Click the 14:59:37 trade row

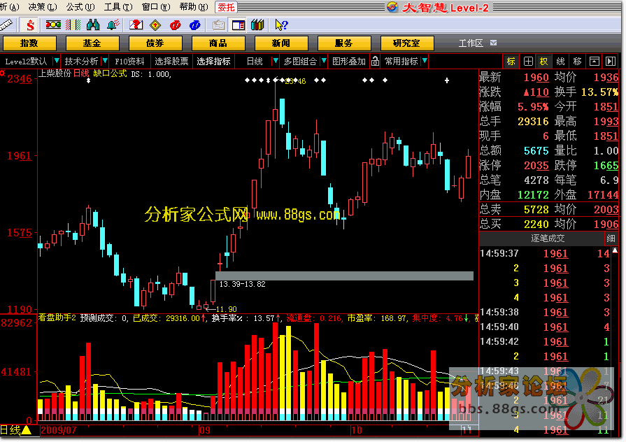point(545,254)
